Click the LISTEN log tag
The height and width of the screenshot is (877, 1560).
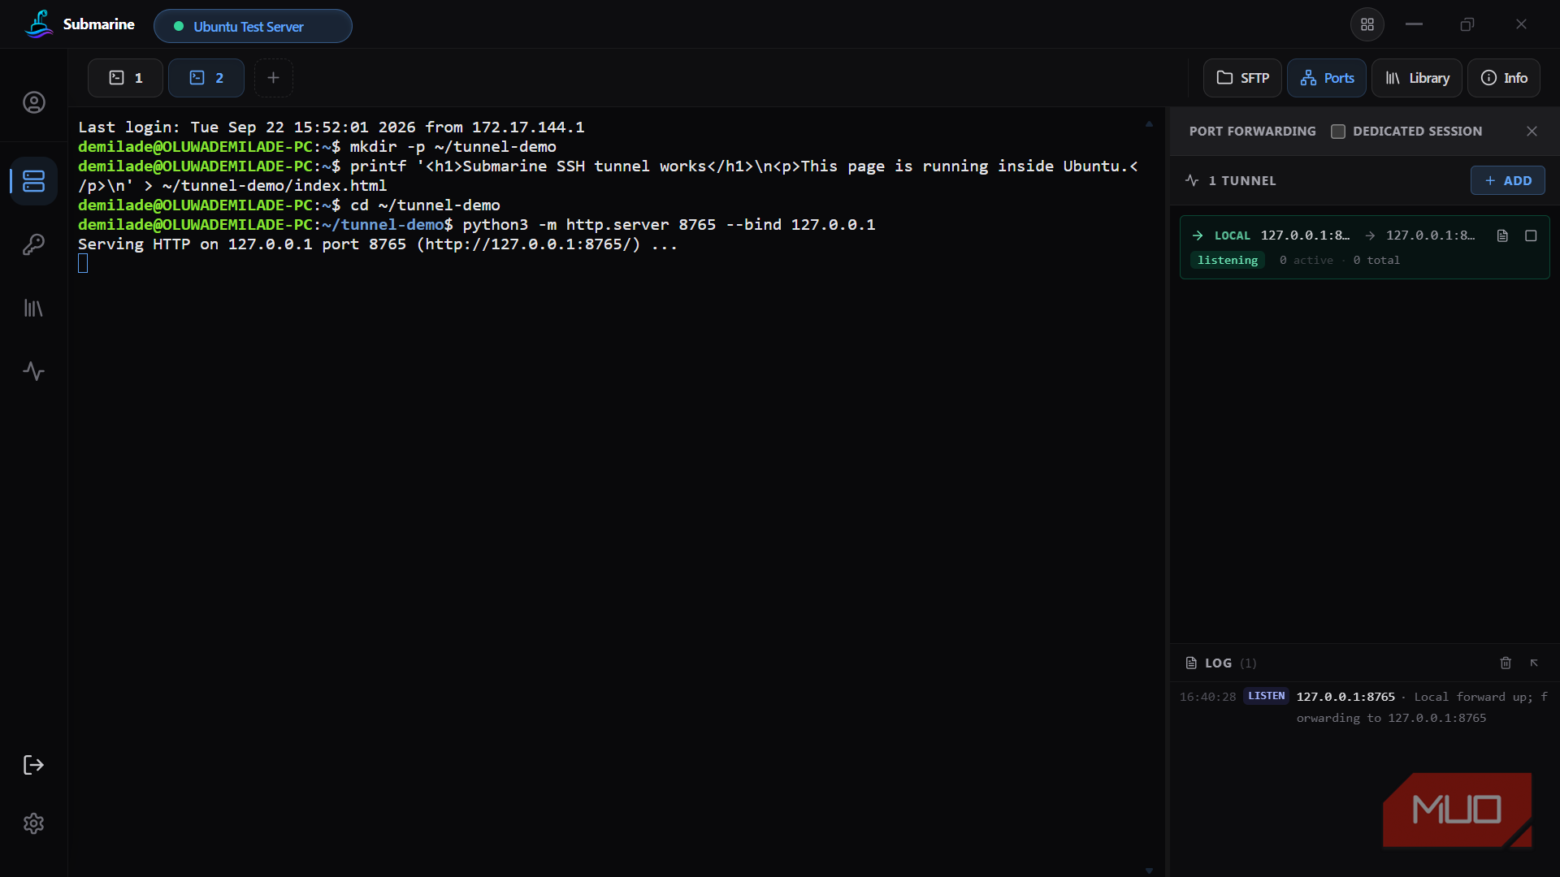tap(1266, 696)
